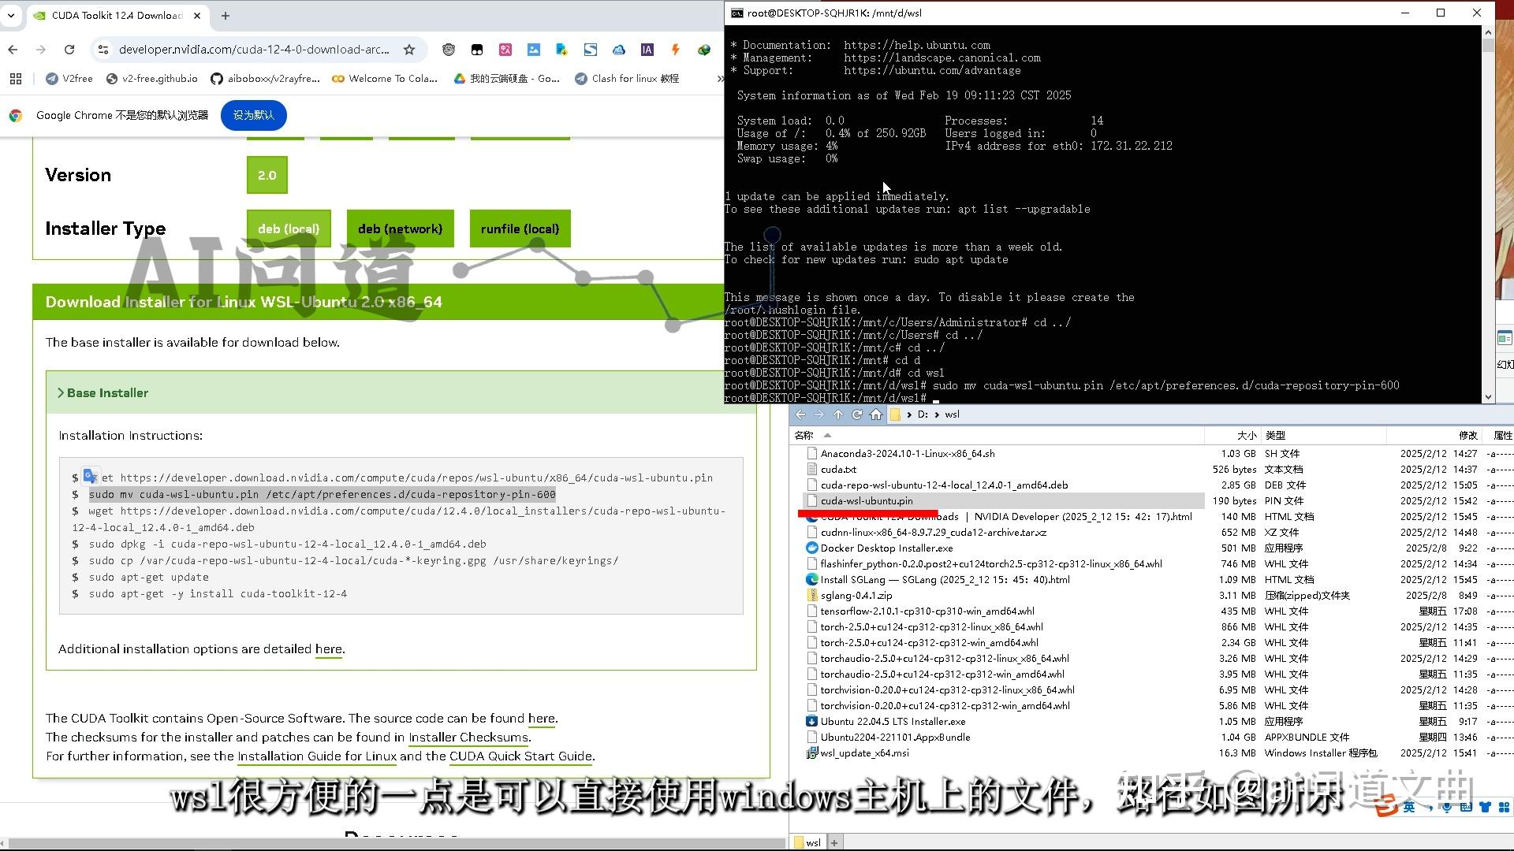1514x851 pixels.
Task: Close the CUDA Toolkit 12.4 tab
Action: [197, 16]
